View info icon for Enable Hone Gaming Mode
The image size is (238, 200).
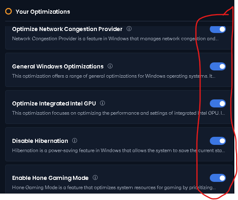[95, 177]
